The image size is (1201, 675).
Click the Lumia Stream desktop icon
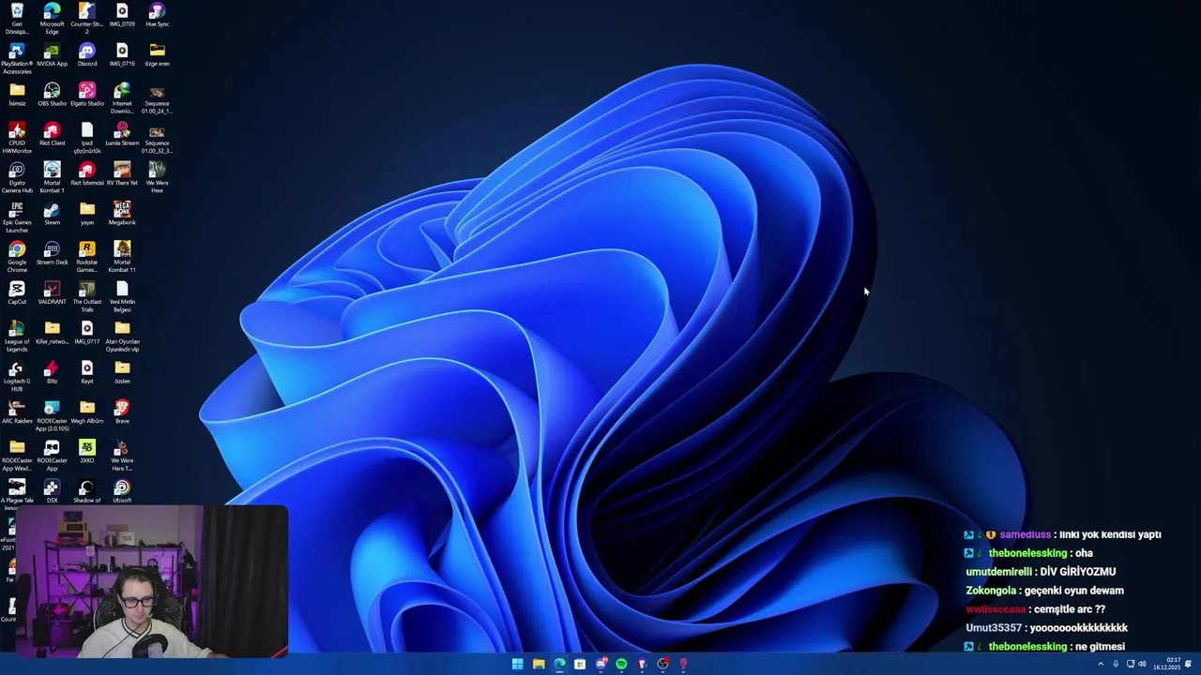pos(122,134)
